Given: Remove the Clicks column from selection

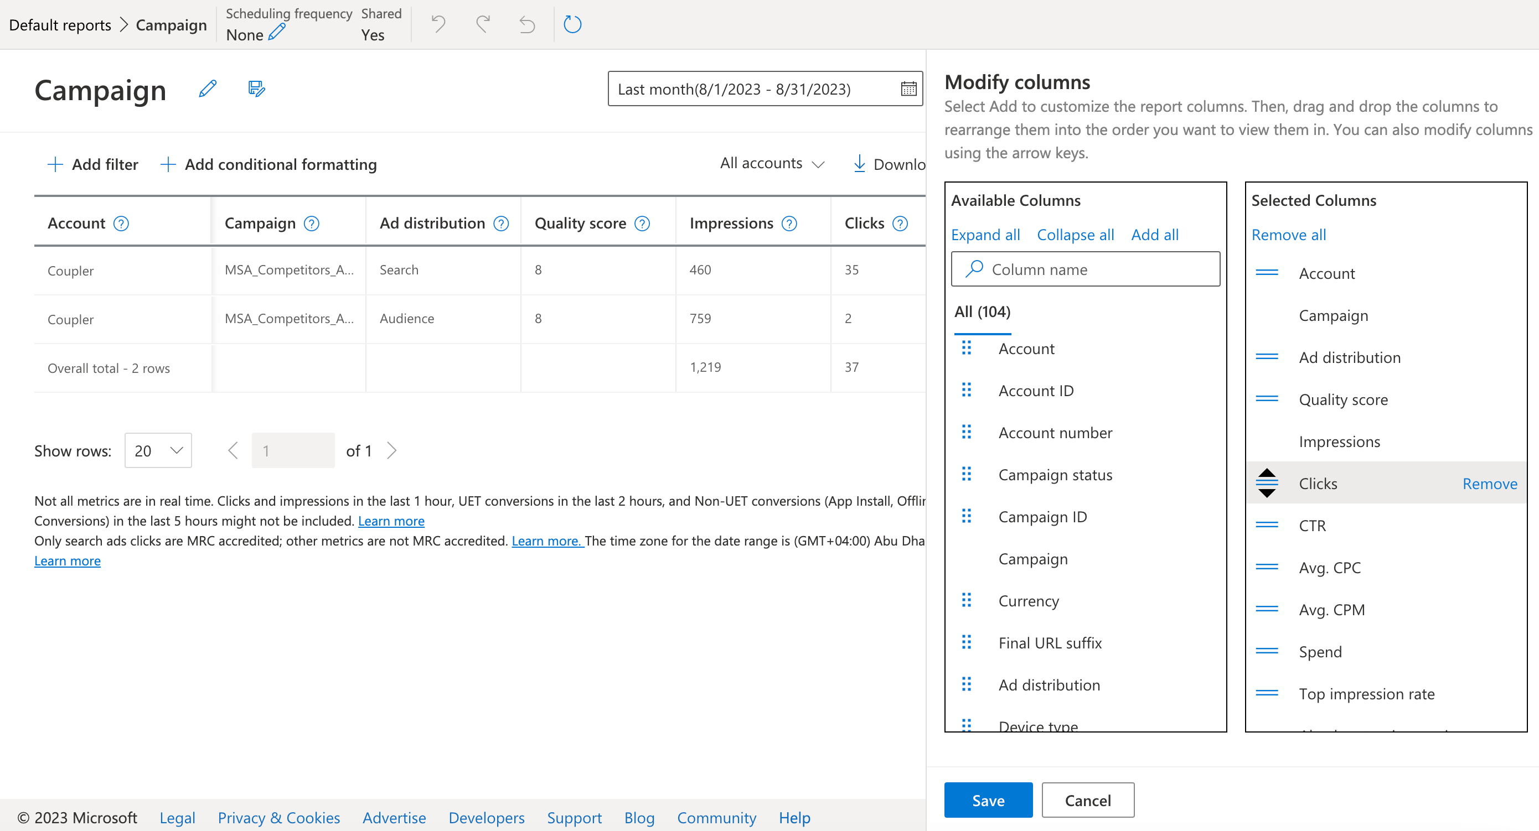Looking at the screenshot, I should click(1489, 484).
